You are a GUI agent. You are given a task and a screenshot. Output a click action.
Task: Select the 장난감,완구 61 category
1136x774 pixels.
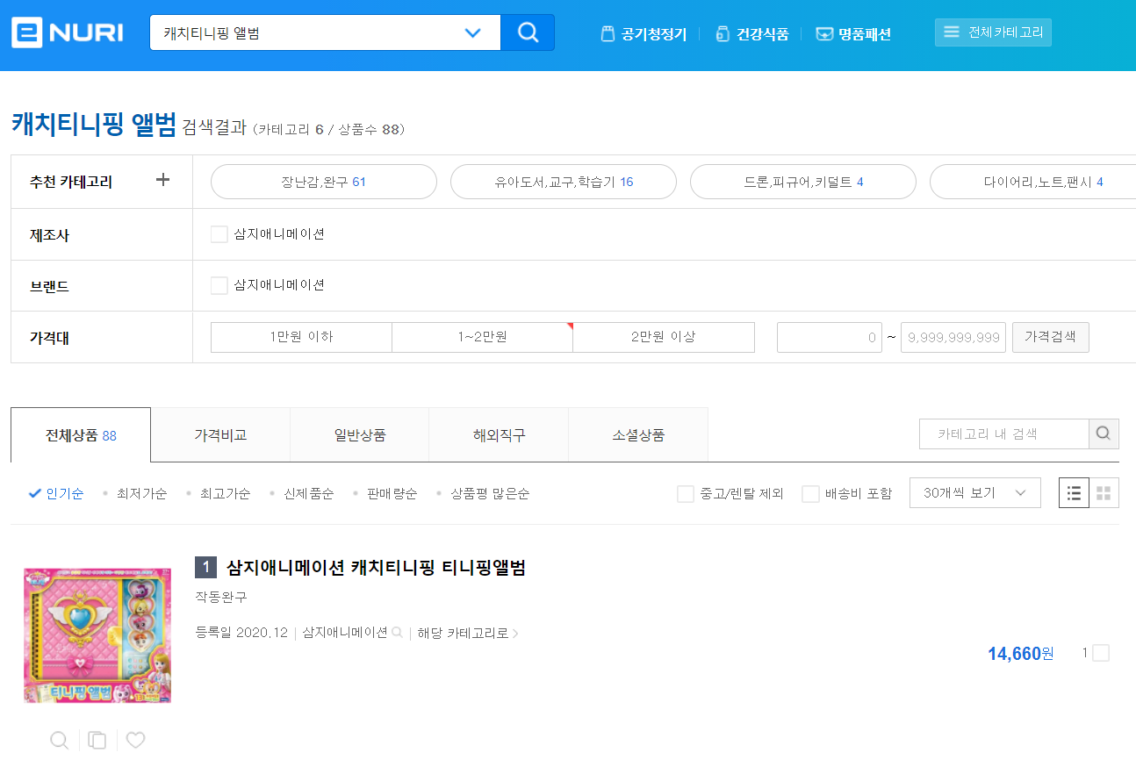[324, 182]
